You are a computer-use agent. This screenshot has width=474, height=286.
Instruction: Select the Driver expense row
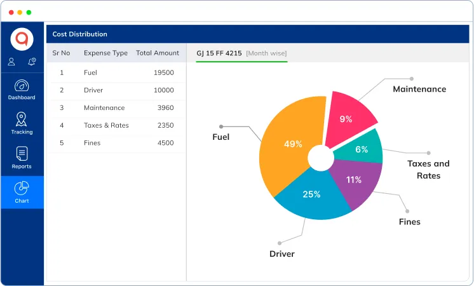point(116,90)
